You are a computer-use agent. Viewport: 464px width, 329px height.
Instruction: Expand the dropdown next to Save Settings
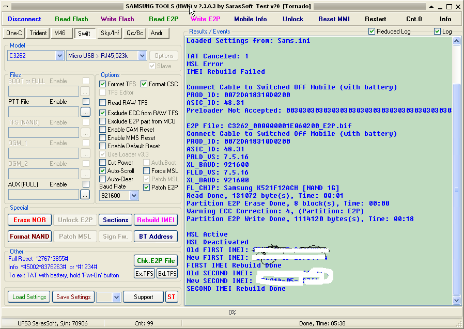tap(117, 297)
